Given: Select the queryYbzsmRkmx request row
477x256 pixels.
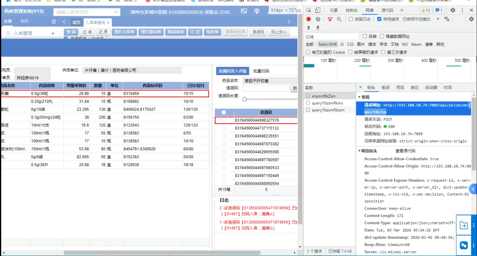Looking at the screenshot, I should [329, 103].
